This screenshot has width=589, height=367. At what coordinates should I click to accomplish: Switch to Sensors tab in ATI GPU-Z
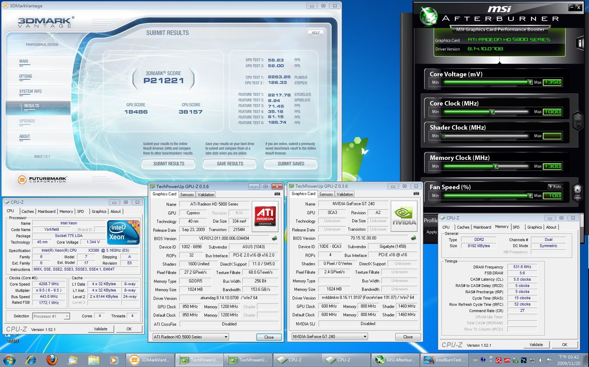coord(187,195)
